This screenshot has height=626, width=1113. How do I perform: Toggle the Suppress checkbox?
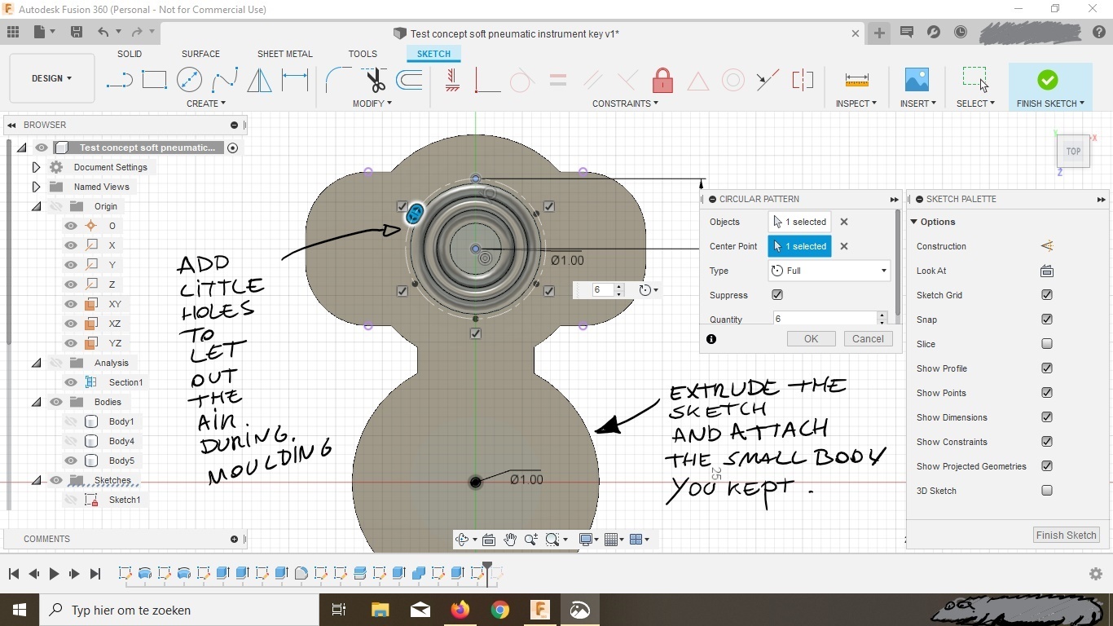pos(777,295)
